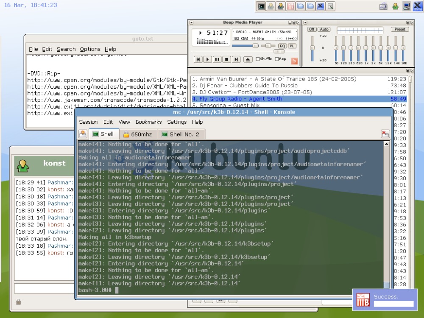Open the network computer tray icon
Screen dimensions: 424x318
point(407,6)
